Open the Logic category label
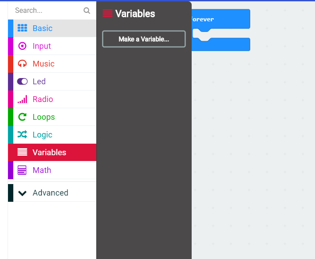This screenshot has width=315, height=259. click(x=42, y=134)
